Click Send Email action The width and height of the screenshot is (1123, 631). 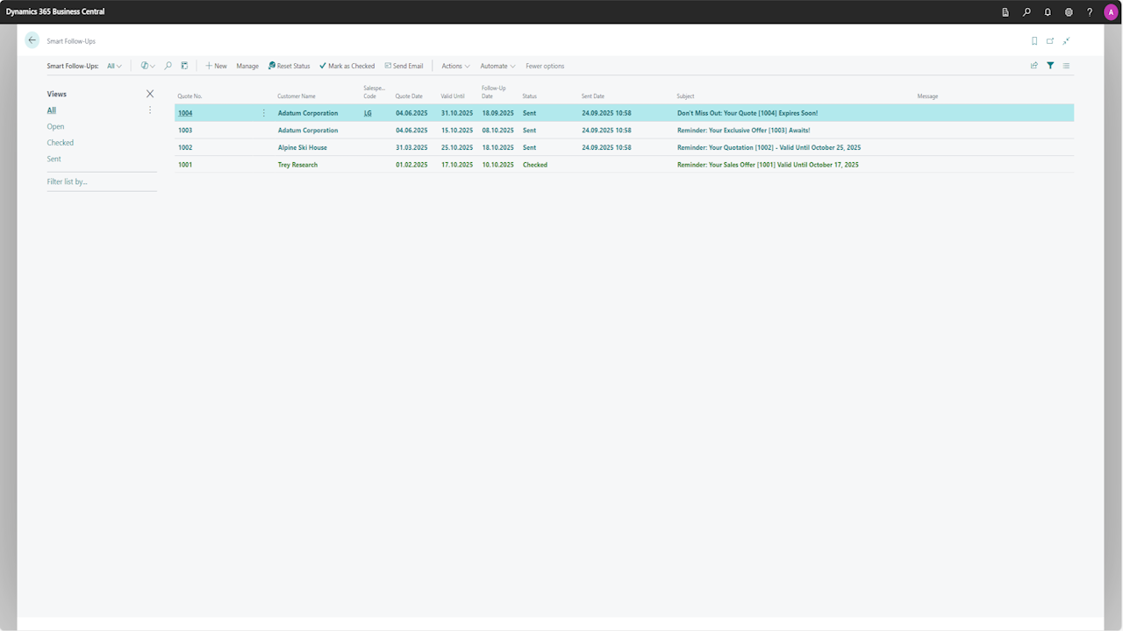(x=404, y=66)
